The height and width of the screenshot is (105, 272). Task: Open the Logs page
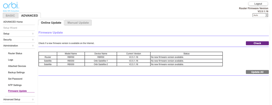pyautogui.click(x=11, y=60)
